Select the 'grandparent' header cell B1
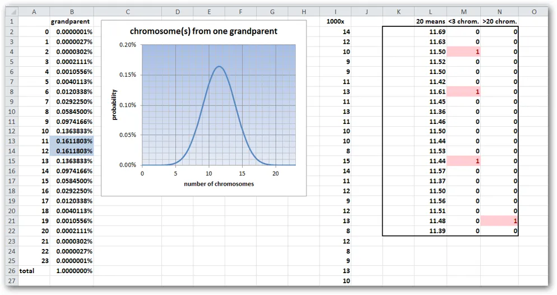The width and height of the screenshot is (557, 295). click(x=72, y=22)
